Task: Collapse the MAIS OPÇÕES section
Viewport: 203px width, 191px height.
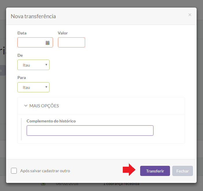Action: pos(41,106)
